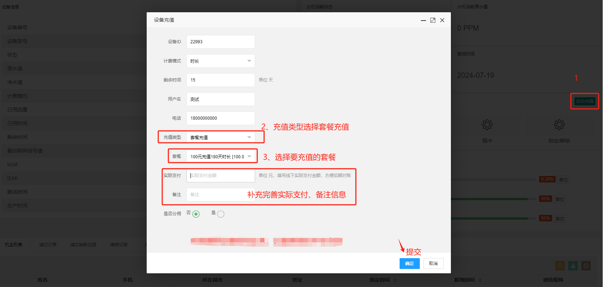Image resolution: width=603 pixels, height=287 pixels.
Task: Open the column filter grid icon above table
Action: pyautogui.click(x=560, y=266)
